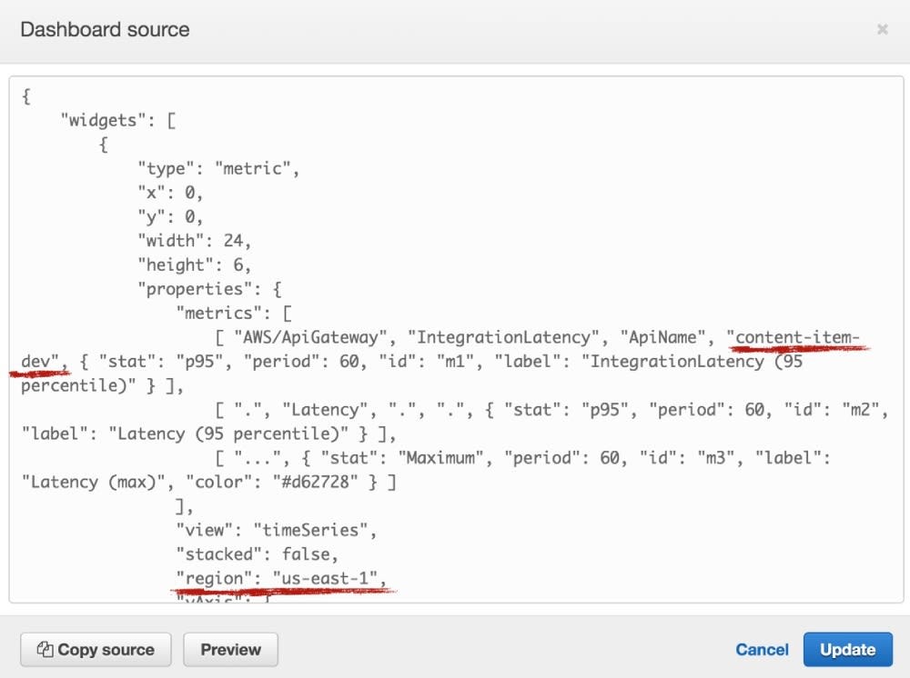
Task: Click the clipboard icon in Copy source
Action: pos(45,649)
